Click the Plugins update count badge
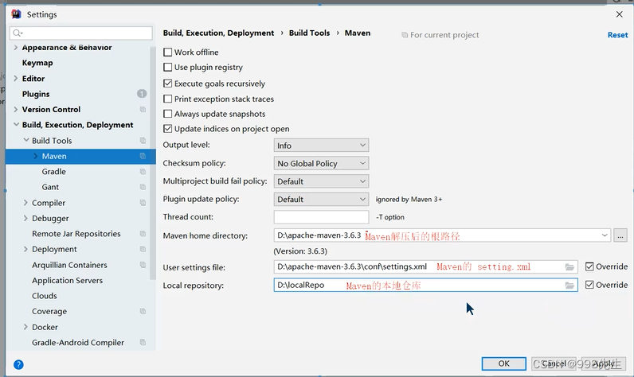The width and height of the screenshot is (634, 377). click(x=142, y=94)
